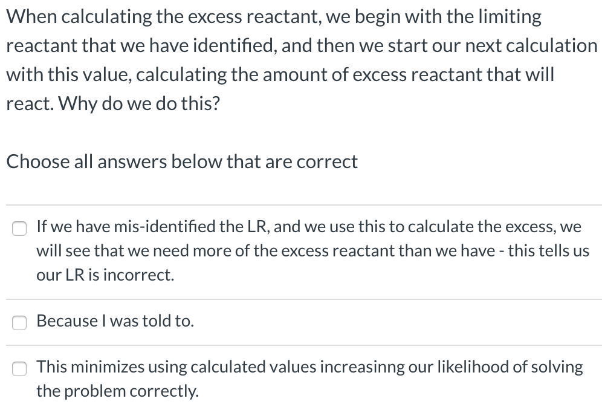Click 'Choose all answers below that are correct' heading
602x410 pixels.
181,162
